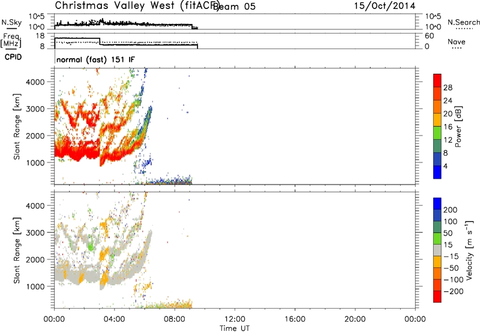Click the date '15/Oct/2014'
480x332 pixels.
[x=385, y=6]
